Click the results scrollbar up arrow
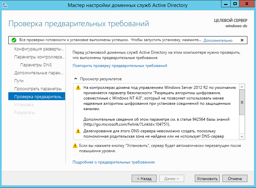This screenshot has height=188, width=256. click(242, 87)
